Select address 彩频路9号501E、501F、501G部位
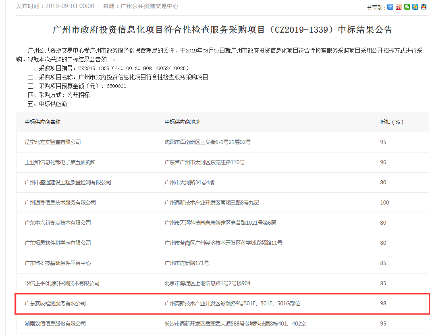This screenshot has width=434, height=336. pyautogui.click(x=233, y=304)
